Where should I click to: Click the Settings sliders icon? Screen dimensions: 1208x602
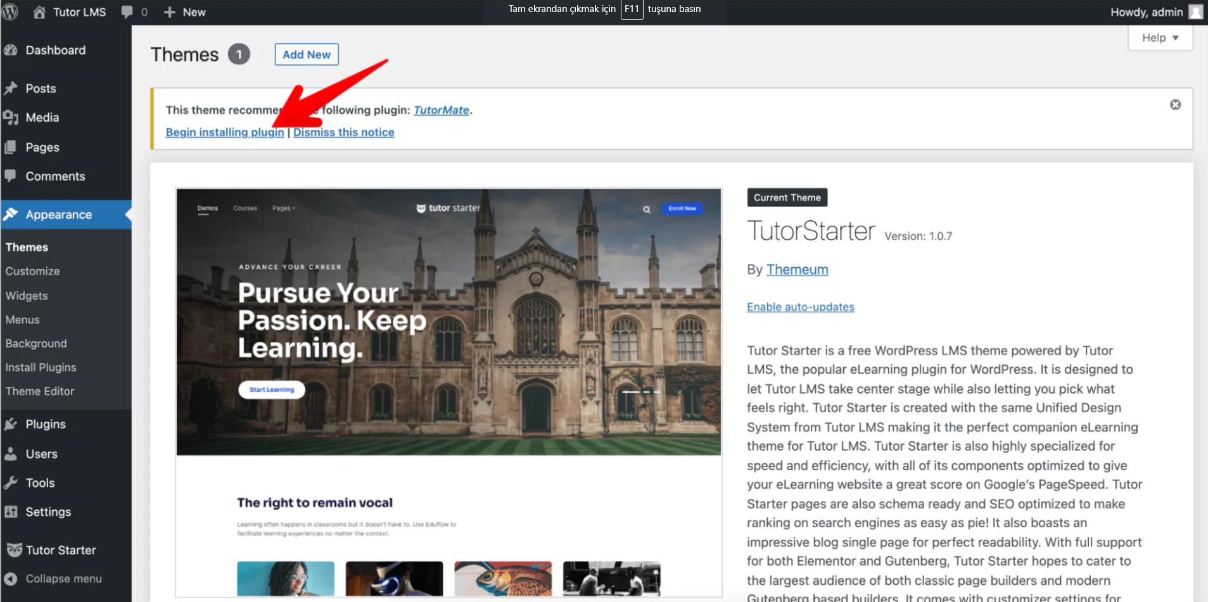point(11,511)
